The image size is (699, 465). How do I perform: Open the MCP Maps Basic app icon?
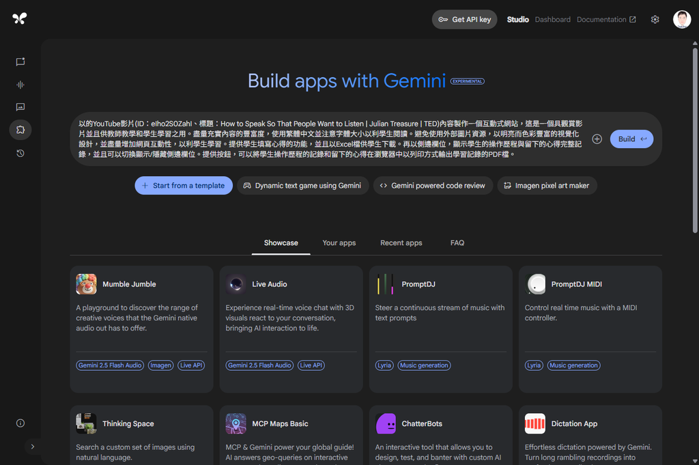pos(236,423)
